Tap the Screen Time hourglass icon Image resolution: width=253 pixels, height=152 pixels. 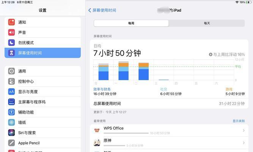pyautogui.click(x=11, y=53)
